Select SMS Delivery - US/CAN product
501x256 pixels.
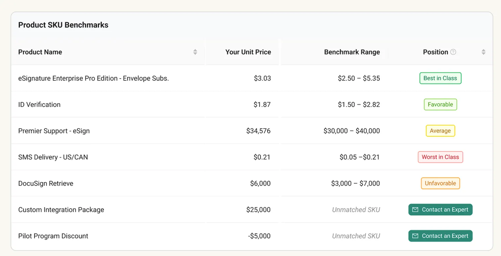[53, 157]
